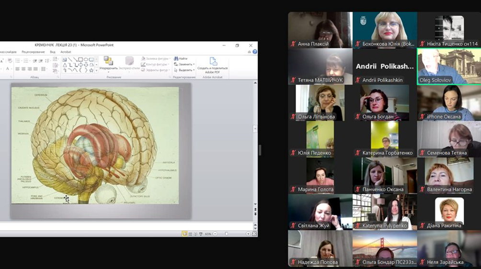Toggle Normal view button in status bar
This screenshot has width=481, height=269.
(x=184, y=234)
